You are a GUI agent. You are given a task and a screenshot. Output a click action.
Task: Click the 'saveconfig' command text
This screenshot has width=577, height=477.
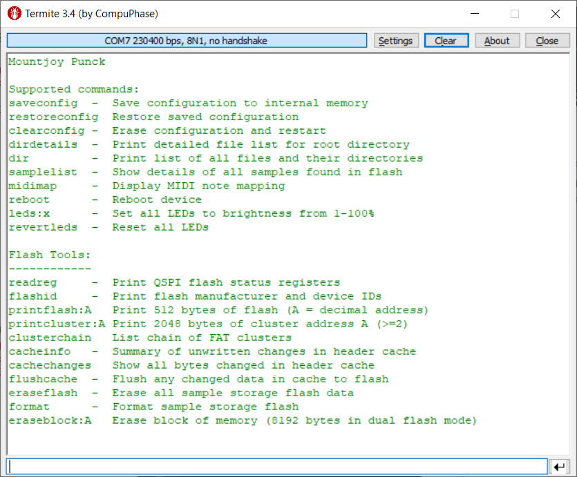tap(43, 103)
